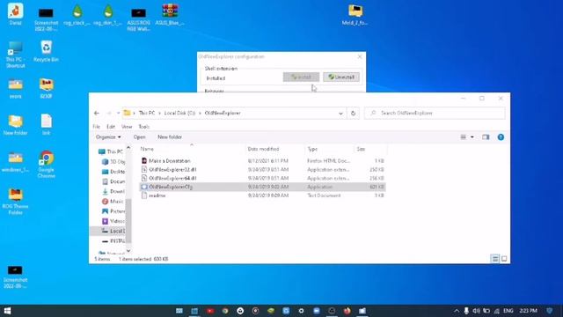The image size is (563, 317).
Task: Open Explorer help with the question mark icon
Action: pos(501,137)
